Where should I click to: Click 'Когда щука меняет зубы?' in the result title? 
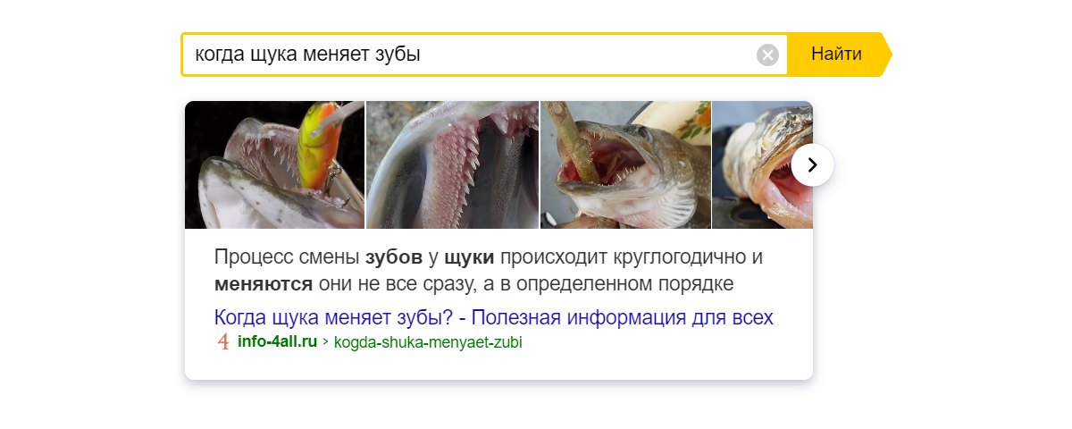[x=336, y=317]
